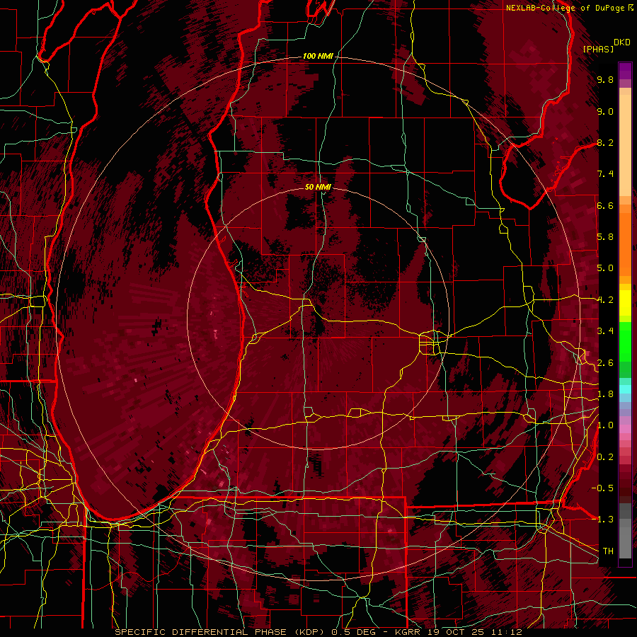
Task: Click the DKD label above the color scale
Action: pos(622,42)
